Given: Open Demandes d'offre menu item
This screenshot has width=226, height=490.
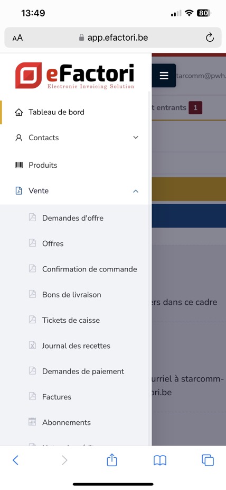Looking at the screenshot, I should 73,218.
